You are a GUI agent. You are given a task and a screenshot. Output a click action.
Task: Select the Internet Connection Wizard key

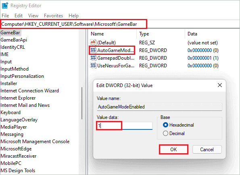pos(30,91)
